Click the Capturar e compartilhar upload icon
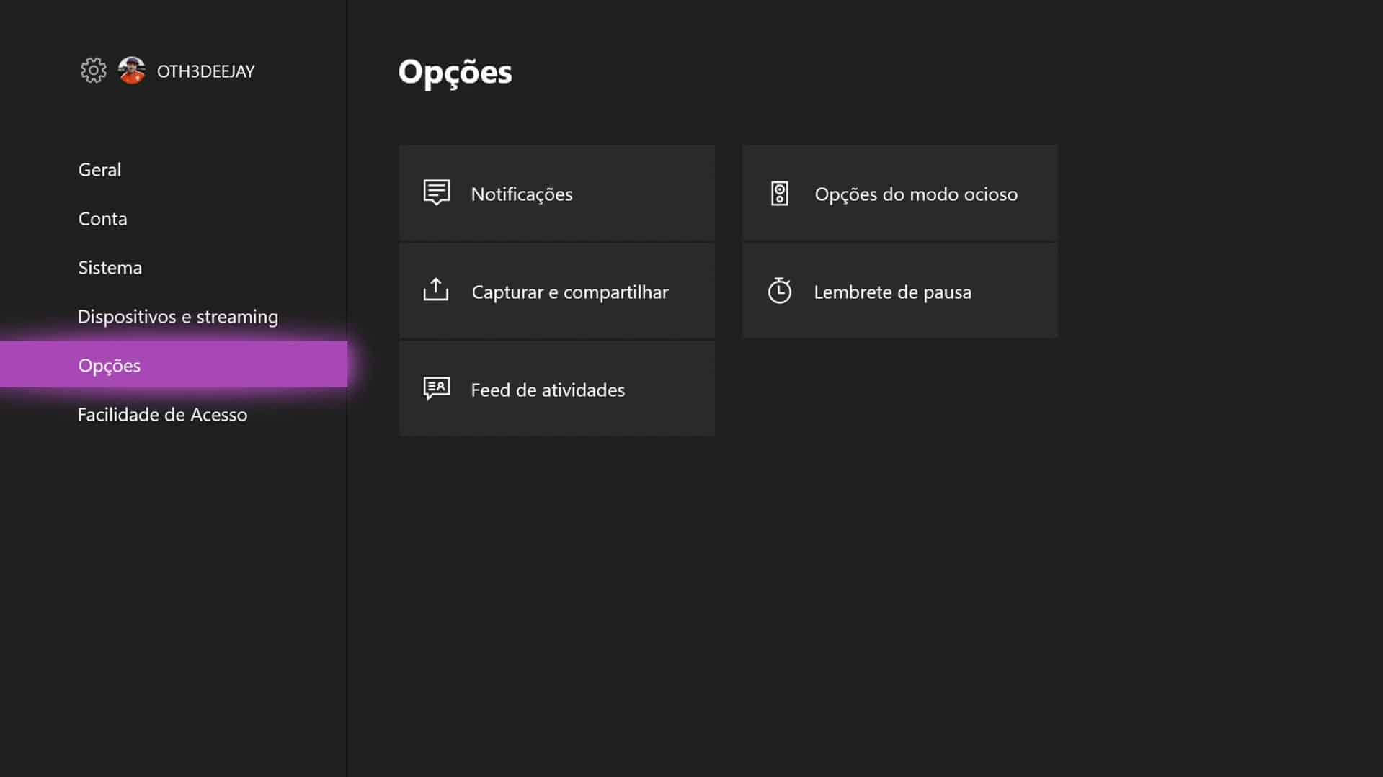Image resolution: width=1383 pixels, height=777 pixels. tap(436, 289)
